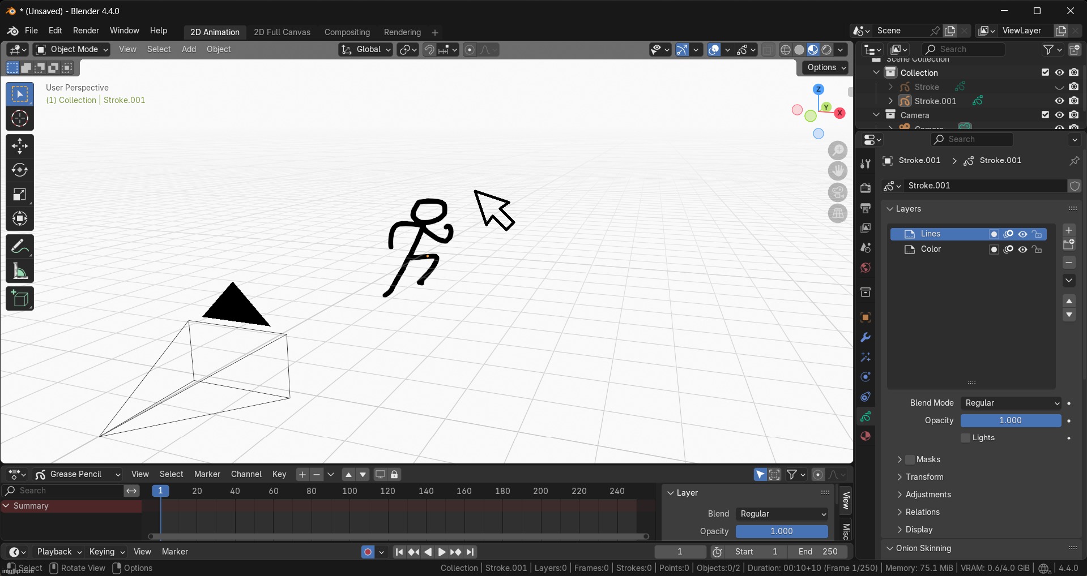Image resolution: width=1087 pixels, height=576 pixels.
Task: Open the File menu
Action: pos(31,31)
